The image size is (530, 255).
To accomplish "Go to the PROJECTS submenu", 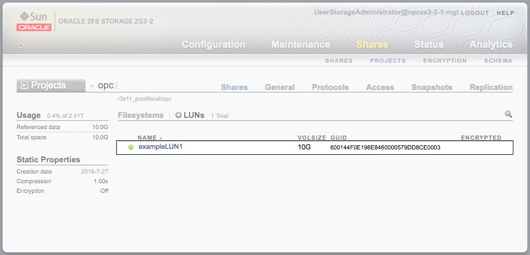I will coord(388,61).
